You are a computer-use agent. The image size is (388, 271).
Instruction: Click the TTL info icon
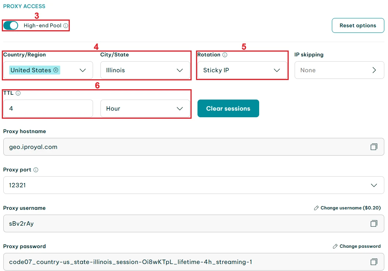(18, 93)
